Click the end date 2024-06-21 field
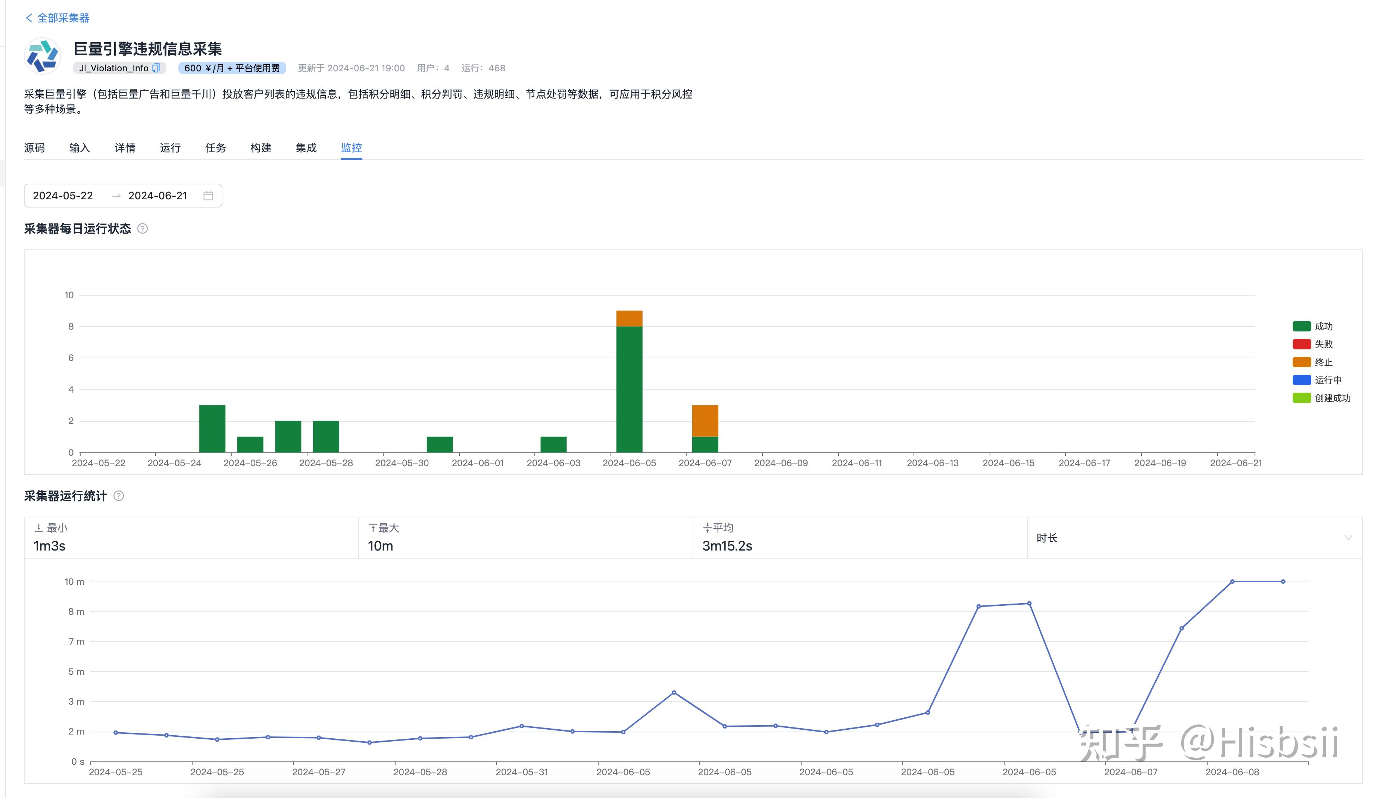 (157, 196)
